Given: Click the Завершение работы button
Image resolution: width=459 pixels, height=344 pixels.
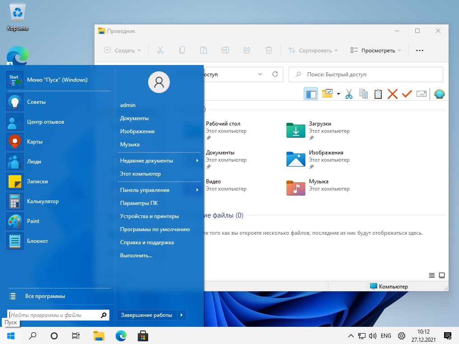Looking at the screenshot, I should pyautogui.click(x=146, y=315).
